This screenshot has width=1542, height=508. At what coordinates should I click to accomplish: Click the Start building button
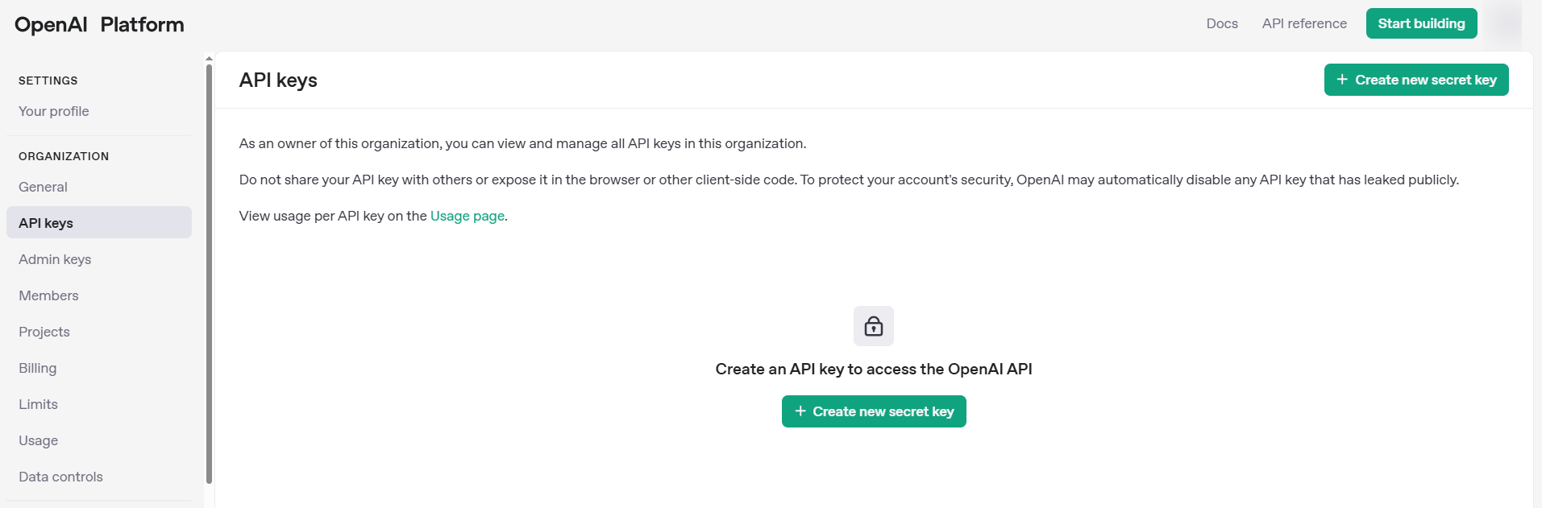click(x=1421, y=23)
